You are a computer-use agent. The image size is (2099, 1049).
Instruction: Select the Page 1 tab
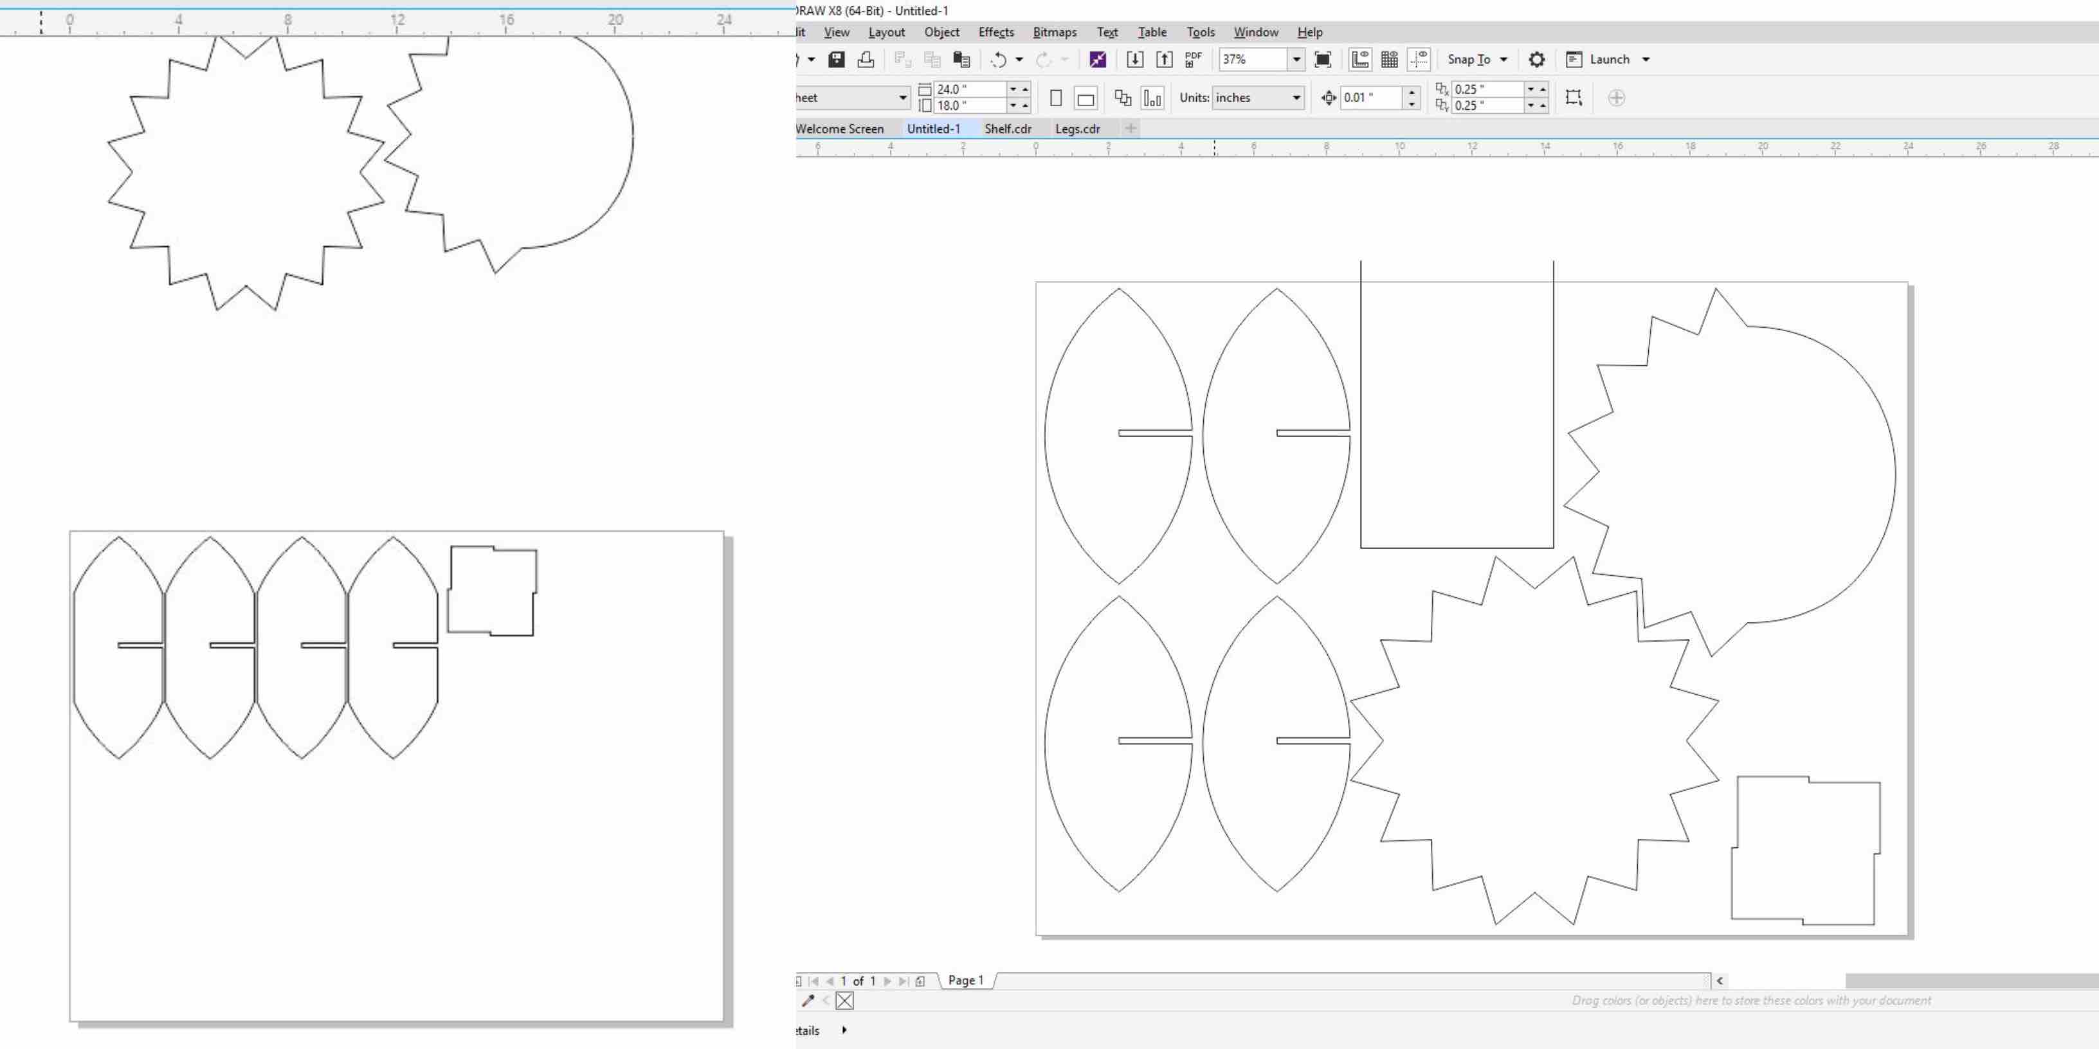coord(965,981)
